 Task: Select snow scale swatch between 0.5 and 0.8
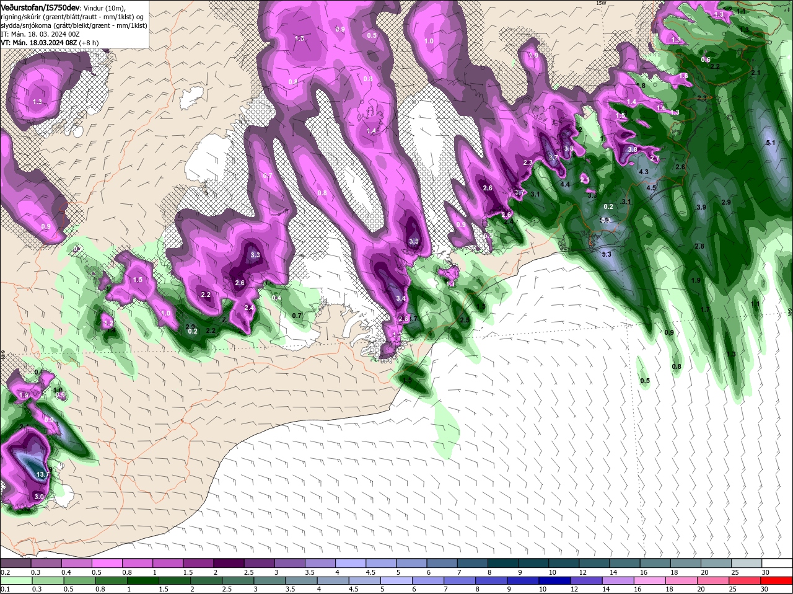(x=107, y=563)
